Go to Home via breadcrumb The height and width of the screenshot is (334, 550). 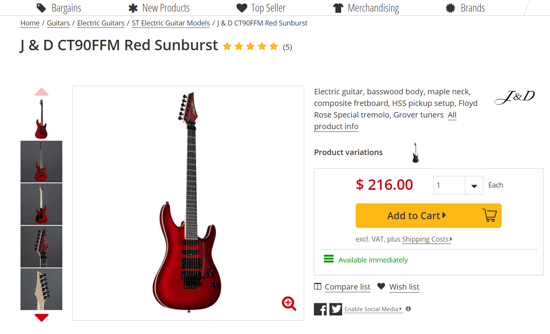pyautogui.click(x=30, y=23)
